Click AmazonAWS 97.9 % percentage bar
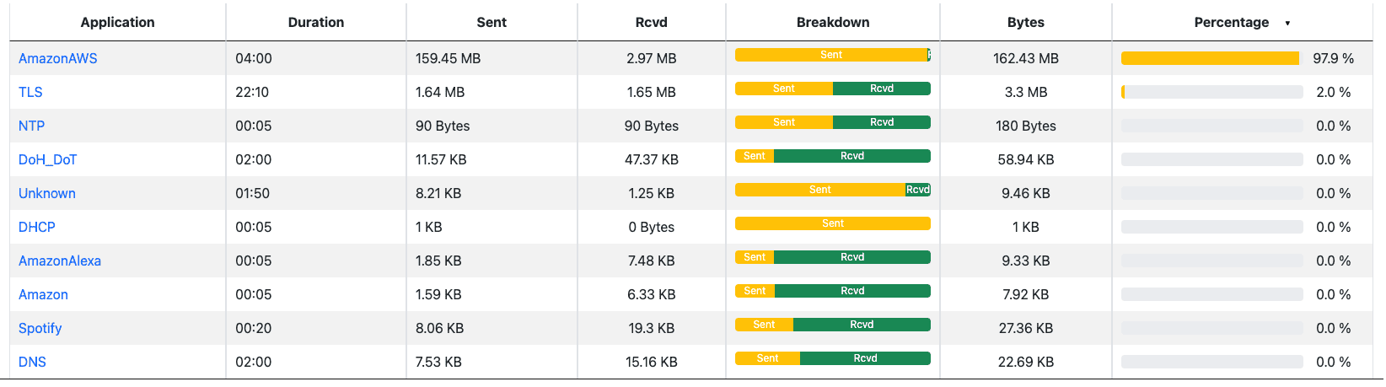Screen dimensions: 1386x387 [1210, 58]
